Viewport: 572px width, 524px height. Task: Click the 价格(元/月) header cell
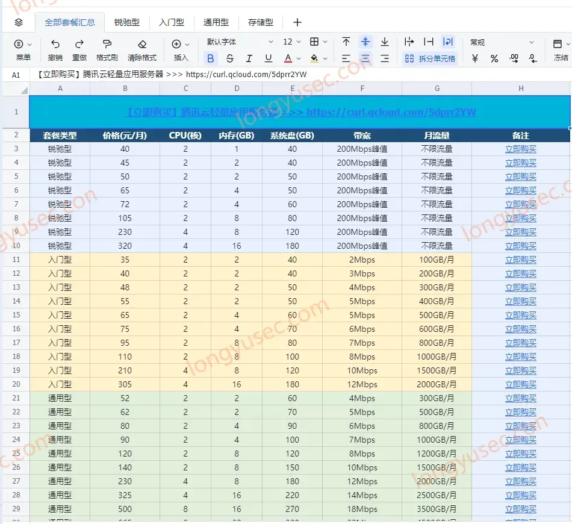[125, 136]
